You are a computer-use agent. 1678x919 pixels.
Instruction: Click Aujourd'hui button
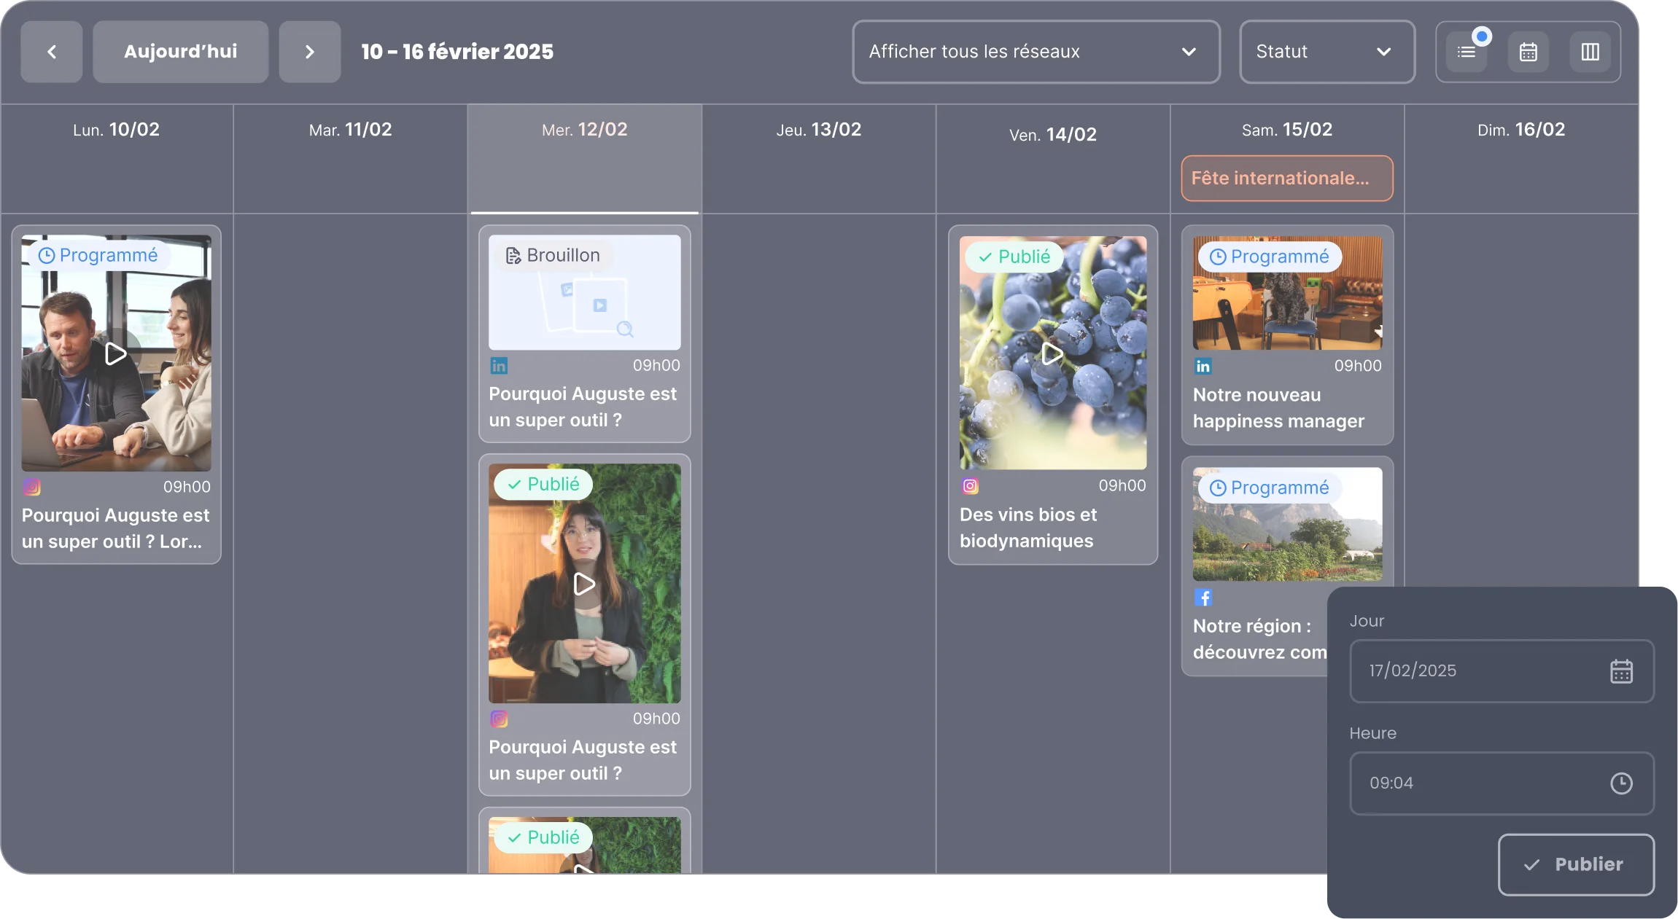point(180,52)
